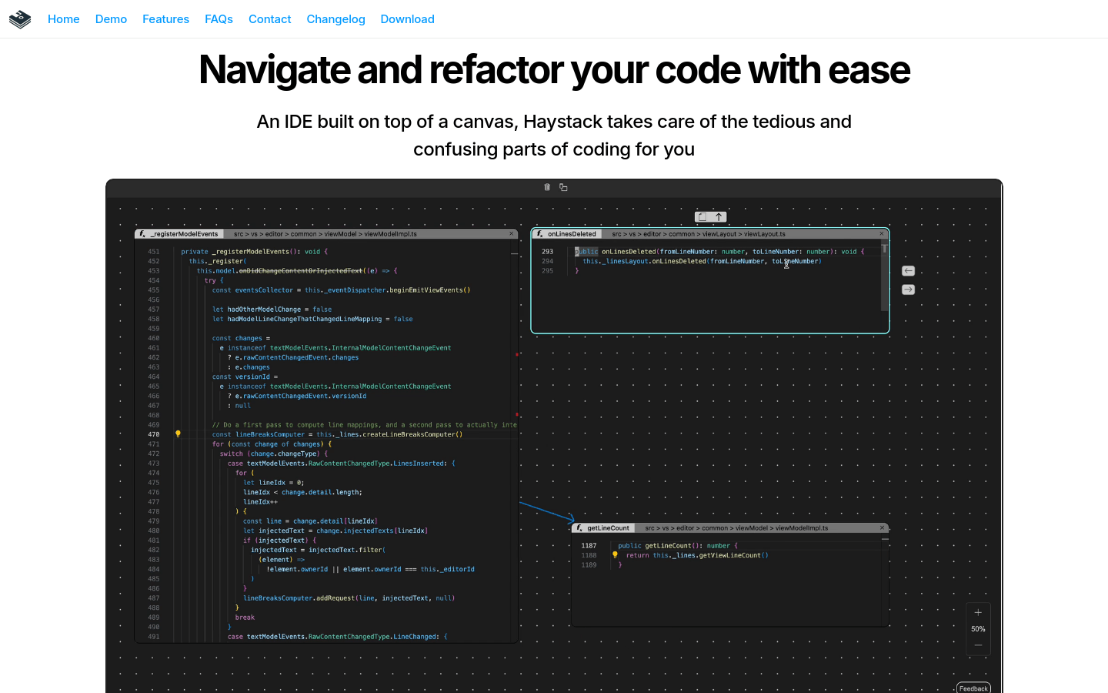Click the up-arrow icon above onLinesDeleted editor
The width and height of the screenshot is (1108, 693).
point(719,217)
